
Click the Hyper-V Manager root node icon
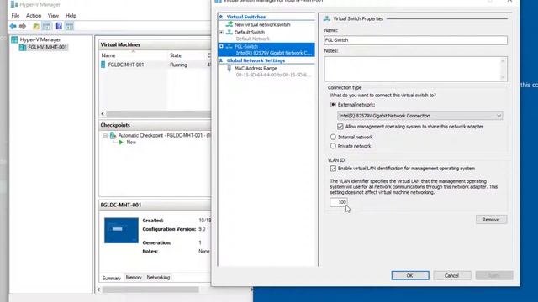point(14,39)
